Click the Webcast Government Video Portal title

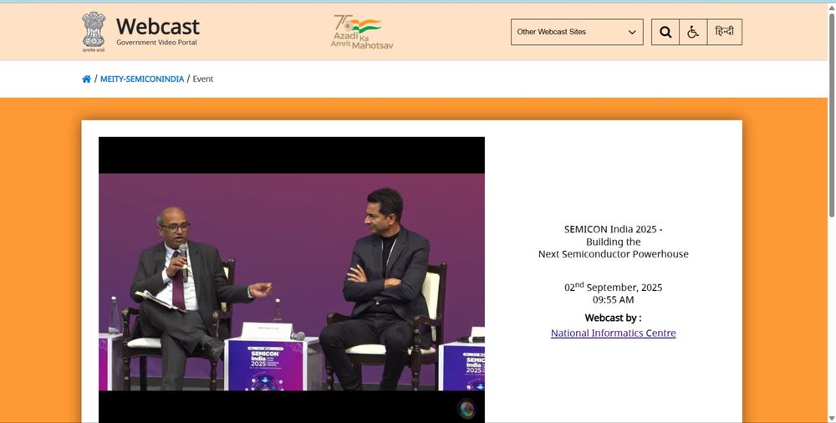[x=158, y=31]
